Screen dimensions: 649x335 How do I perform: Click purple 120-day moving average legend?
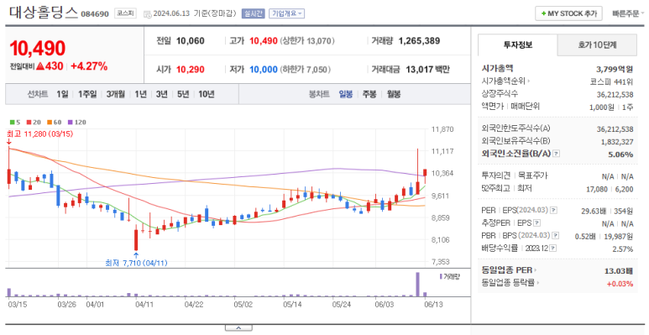coord(77,122)
